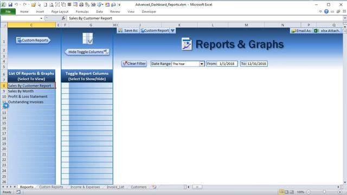Click the To date field 12/31/2018

256,64
